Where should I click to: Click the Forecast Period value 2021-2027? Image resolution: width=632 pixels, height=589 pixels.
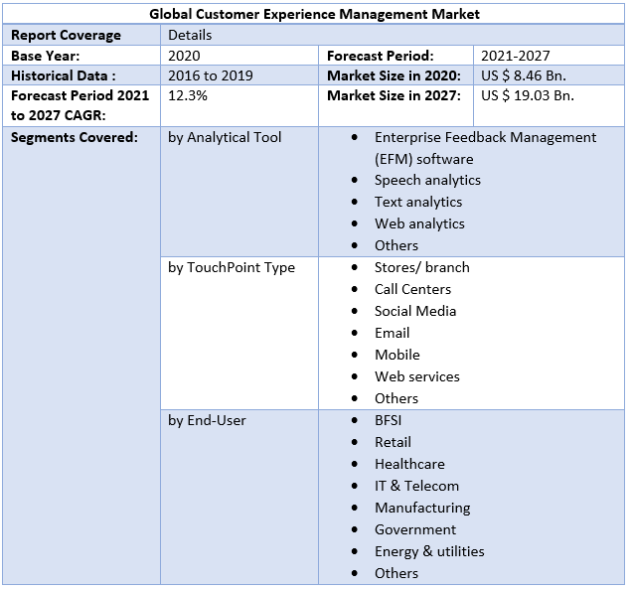click(x=515, y=56)
